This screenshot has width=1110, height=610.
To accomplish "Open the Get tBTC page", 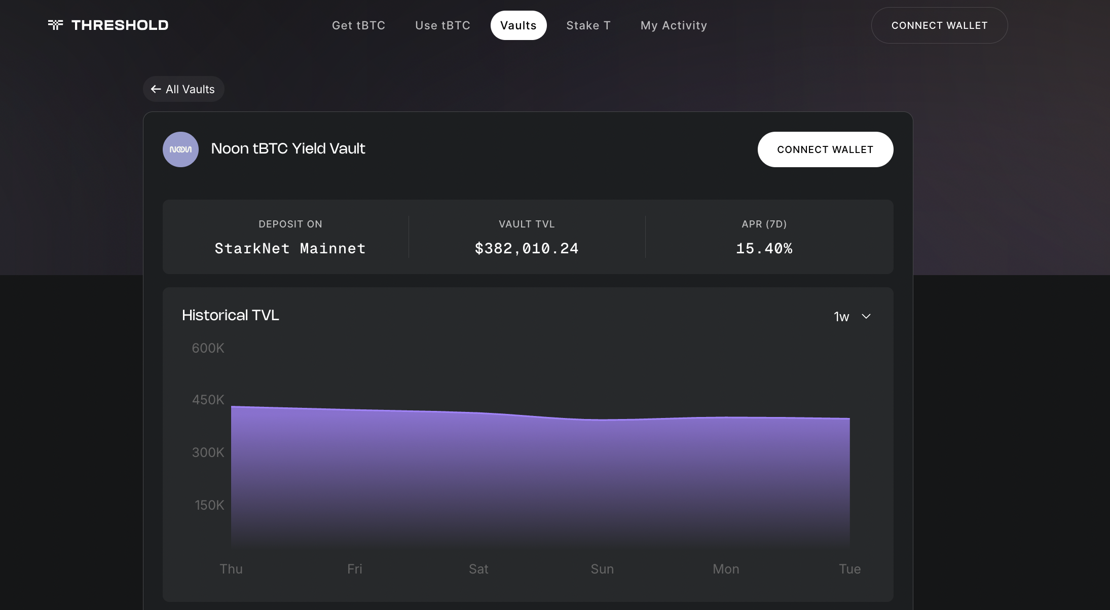I will (x=359, y=25).
